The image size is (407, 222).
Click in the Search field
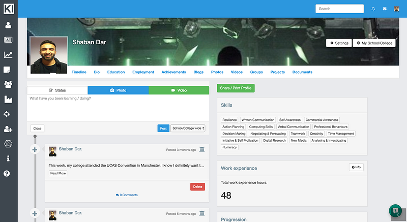pyautogui.click(x=339, y=9)
